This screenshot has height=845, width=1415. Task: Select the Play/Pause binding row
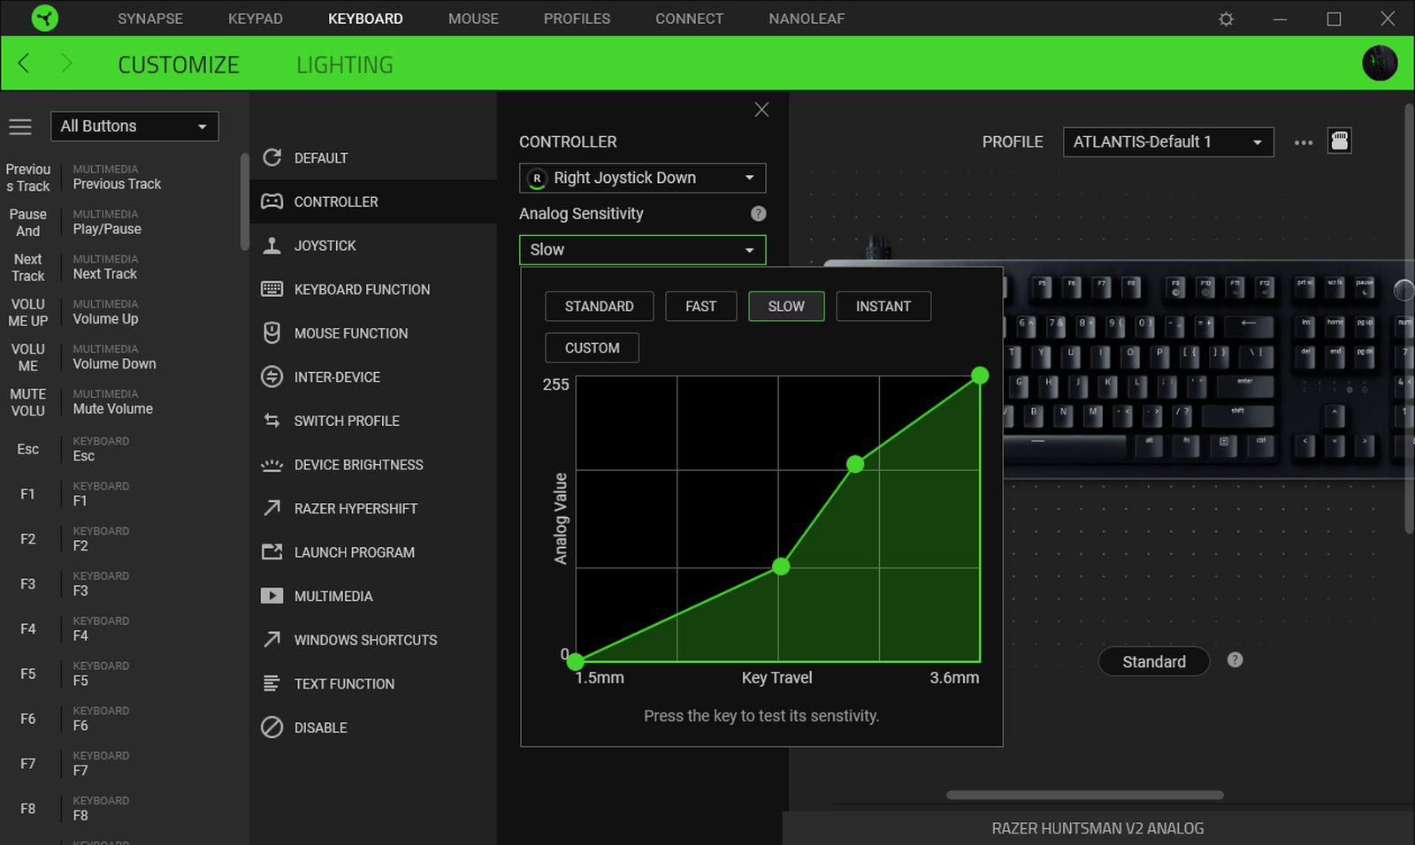click(x=119, y=222)
